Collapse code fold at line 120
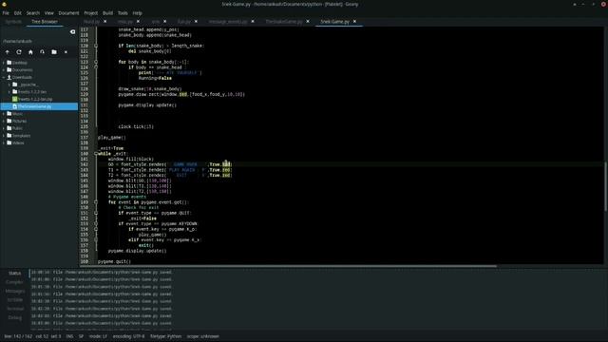 tap(96, 46)
